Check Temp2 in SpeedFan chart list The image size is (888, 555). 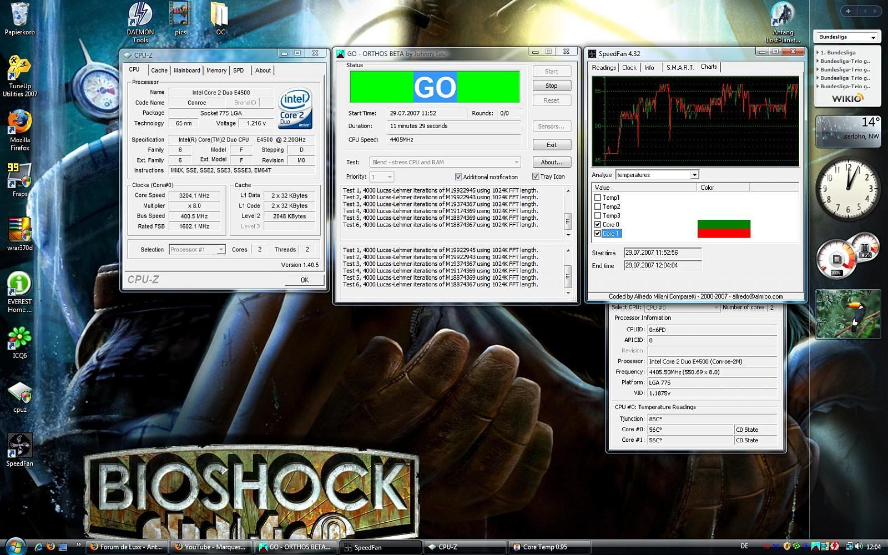click(597, 206)
